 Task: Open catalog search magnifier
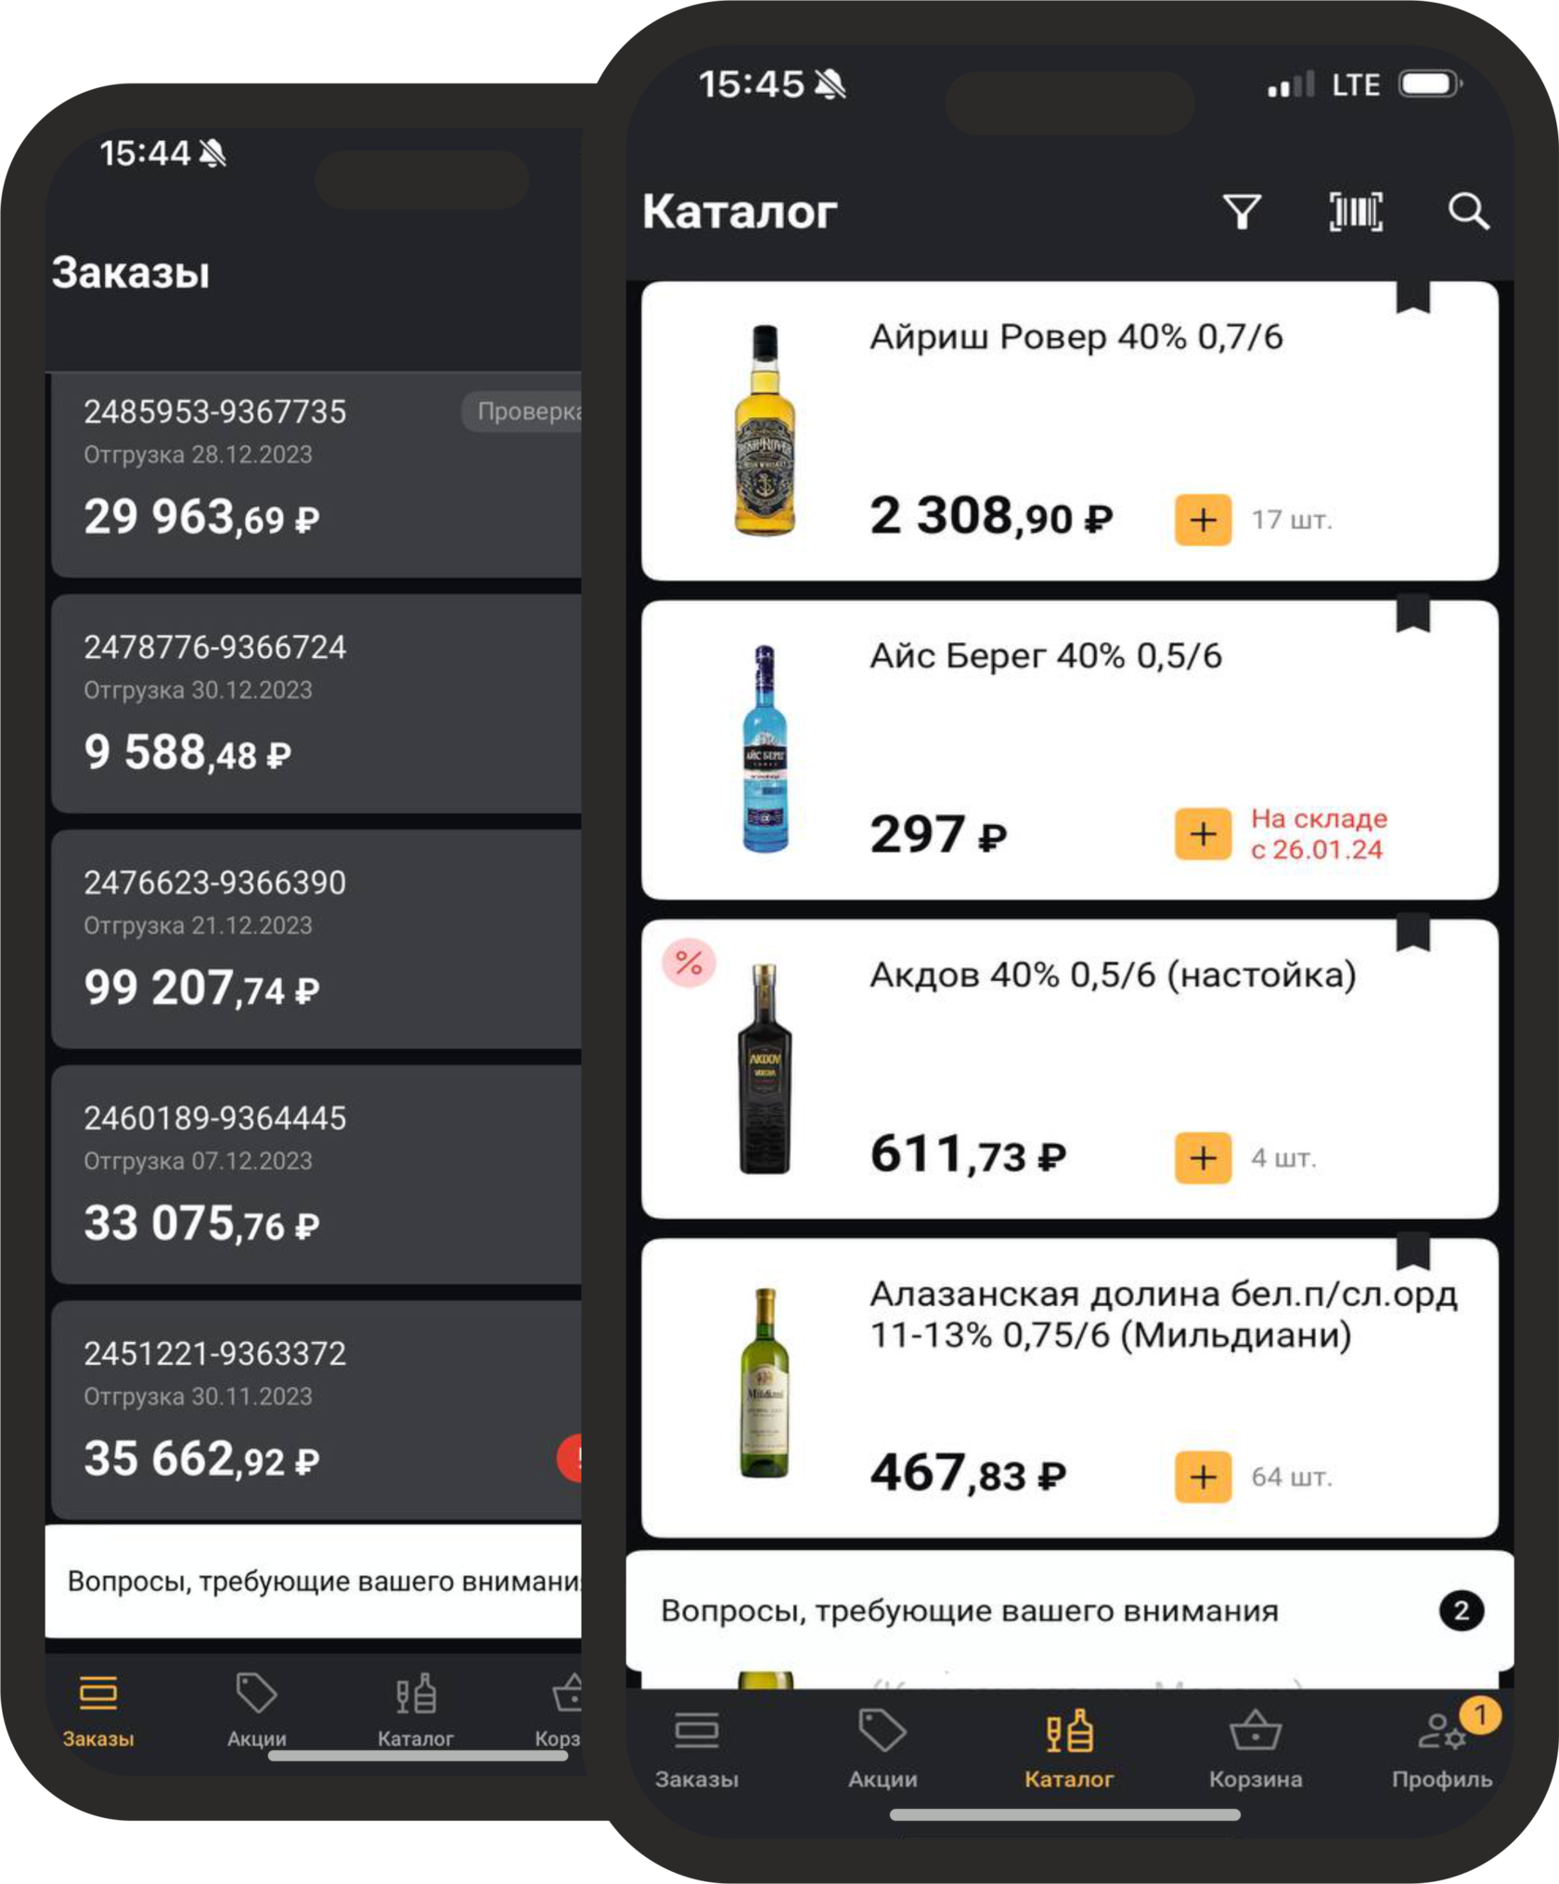point(1468,212)
